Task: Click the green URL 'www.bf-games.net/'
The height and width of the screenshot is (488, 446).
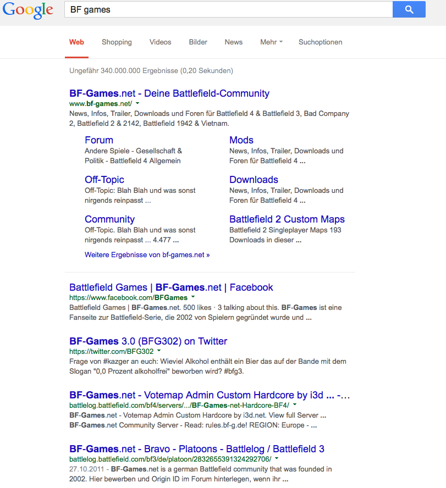Action: click(x=101, y=104)
